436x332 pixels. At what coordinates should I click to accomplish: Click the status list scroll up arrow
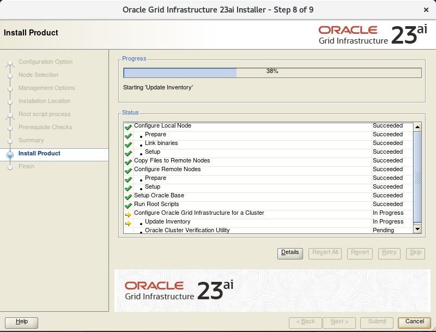tap(417, 127)
